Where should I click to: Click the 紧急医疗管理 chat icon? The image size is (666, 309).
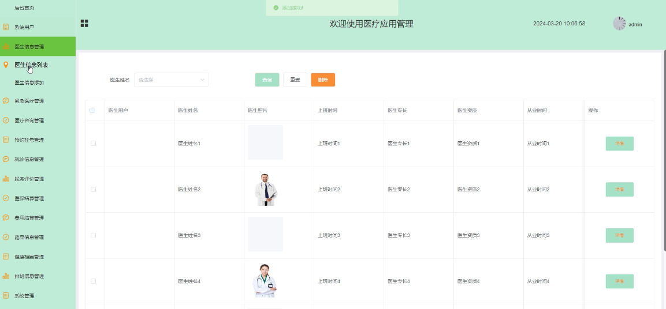click(6, 101)
